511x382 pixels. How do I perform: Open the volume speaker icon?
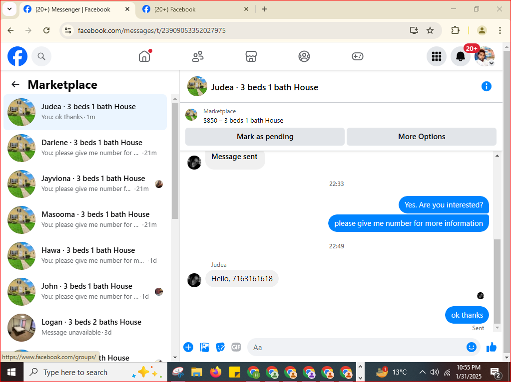[x=434, y=372]
